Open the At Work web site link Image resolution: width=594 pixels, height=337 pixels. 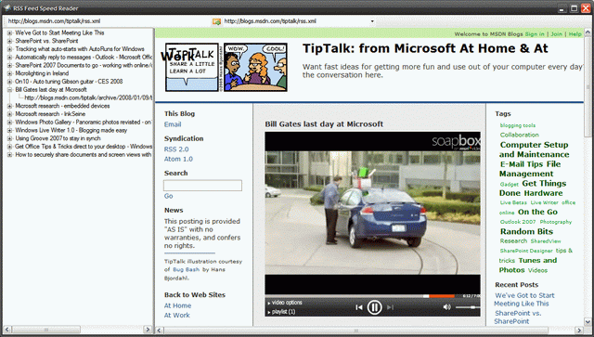pos(177,316)
